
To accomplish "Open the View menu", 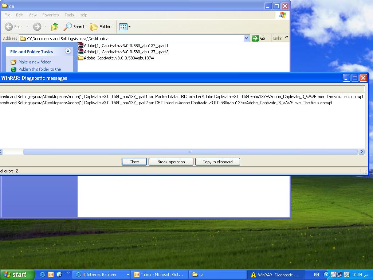I will tap(32, 15).
